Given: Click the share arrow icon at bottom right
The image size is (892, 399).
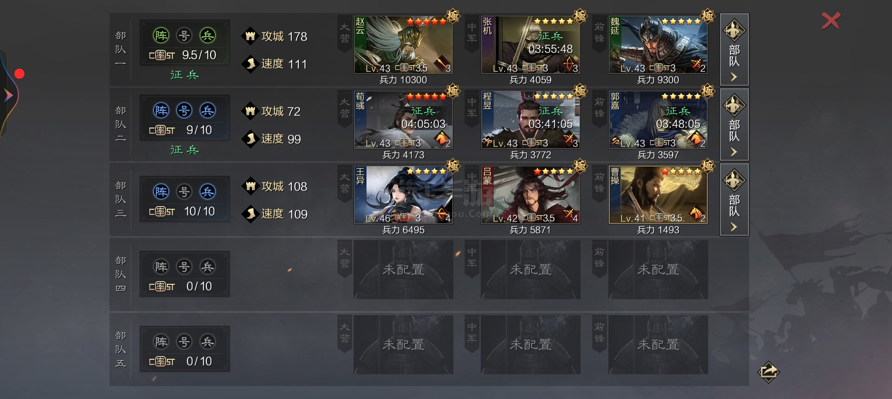Looking at the screenshot, I should [x=768, y=372].
